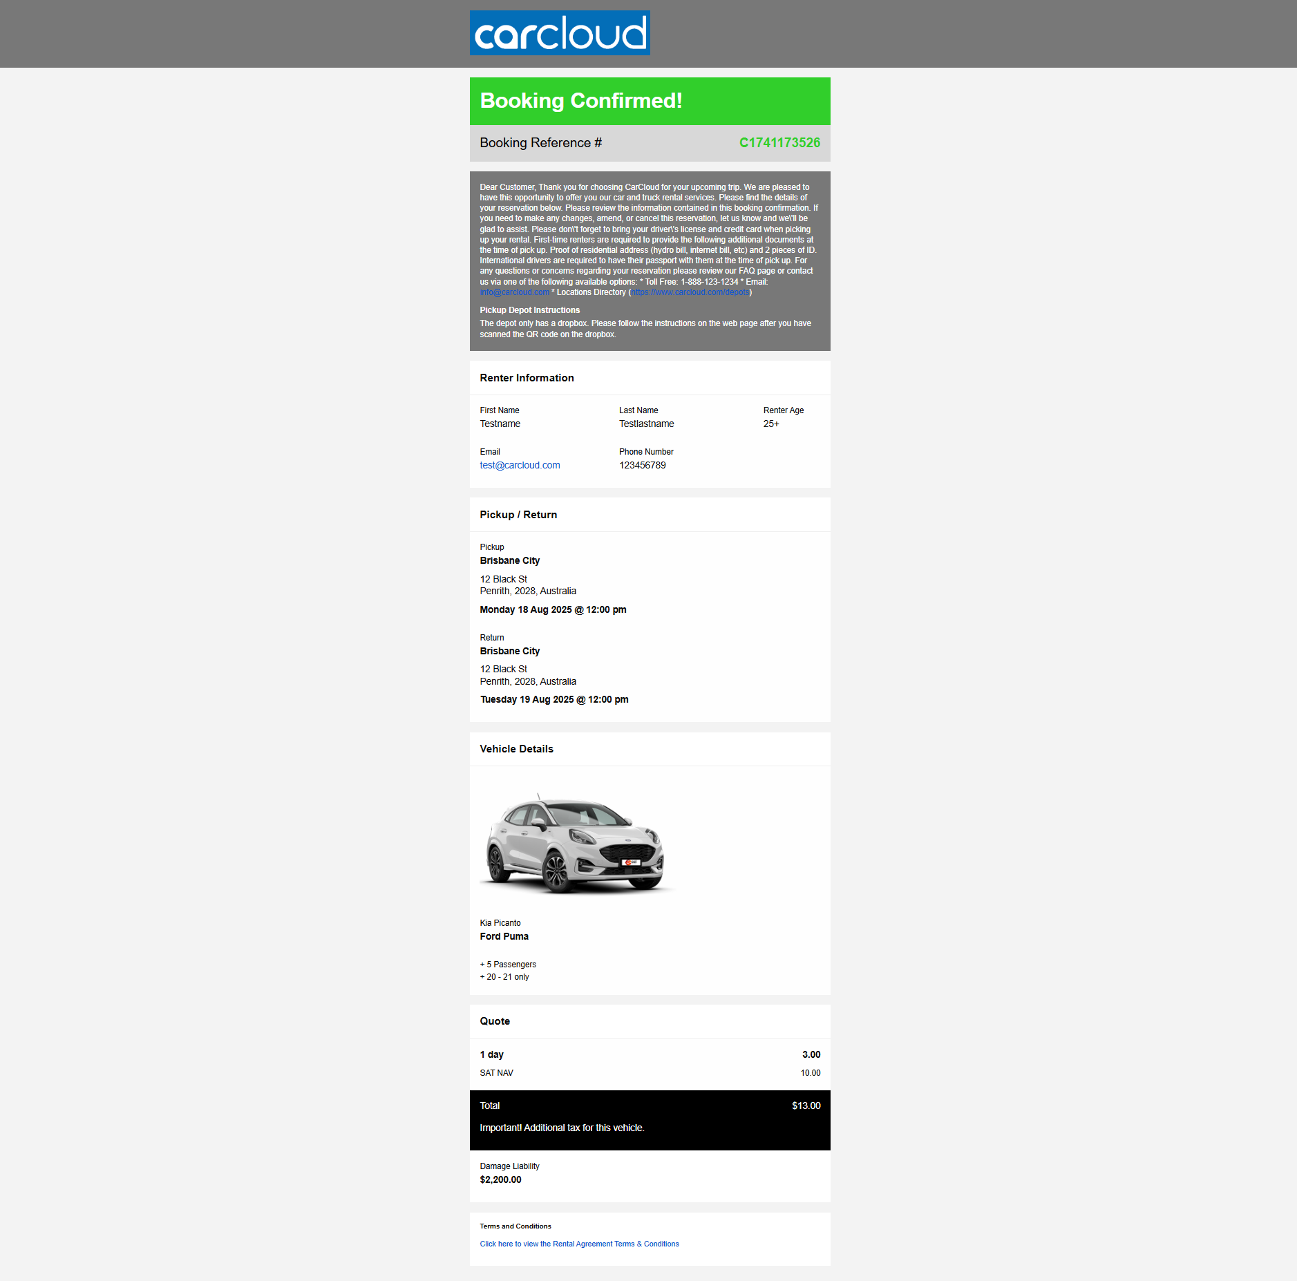This screenshot has width=1297, height=1281.
Task: Click the Renter Age label
Action: (x=783, y=410)
